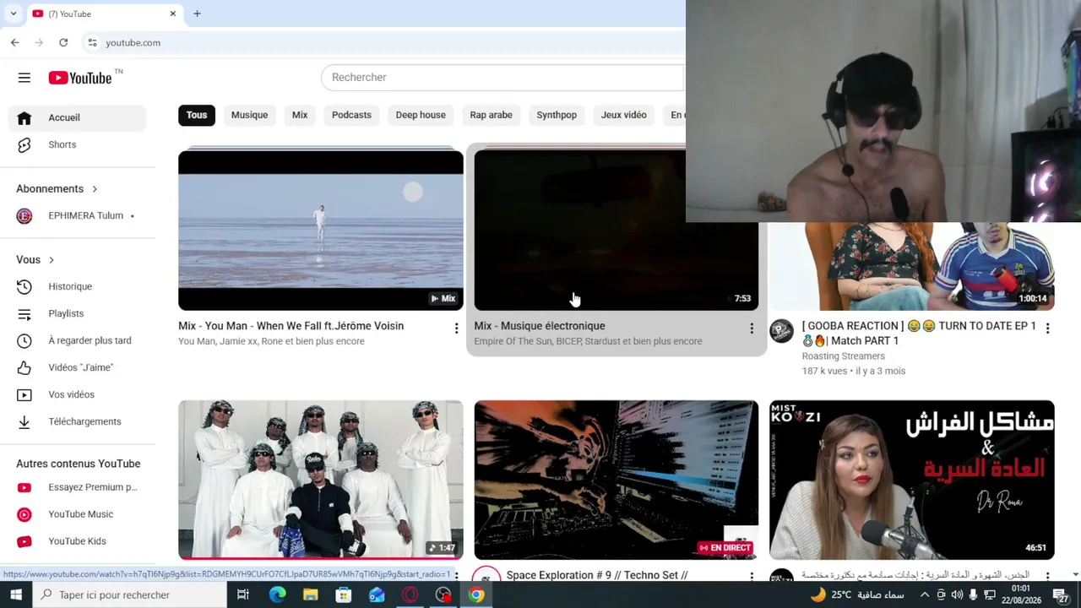Image resolution: width=1081 pixels, height=608 pixels.
Task: Open Task View on the taskbar
Action: pos(243,594)
